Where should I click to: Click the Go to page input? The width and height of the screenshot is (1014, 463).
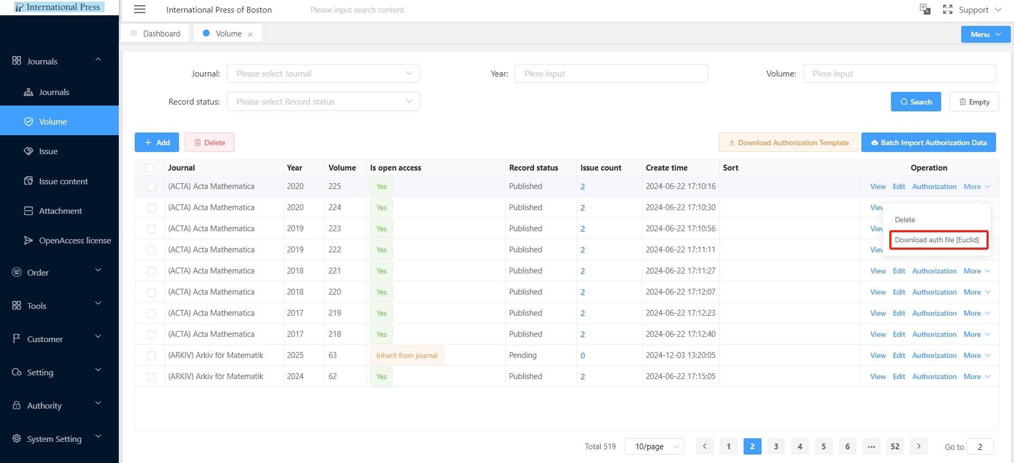click(980, 447)
